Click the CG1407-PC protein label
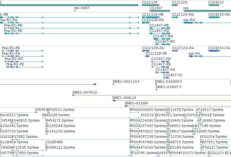This screenshot has height=157, width=231. coord(173,75)
